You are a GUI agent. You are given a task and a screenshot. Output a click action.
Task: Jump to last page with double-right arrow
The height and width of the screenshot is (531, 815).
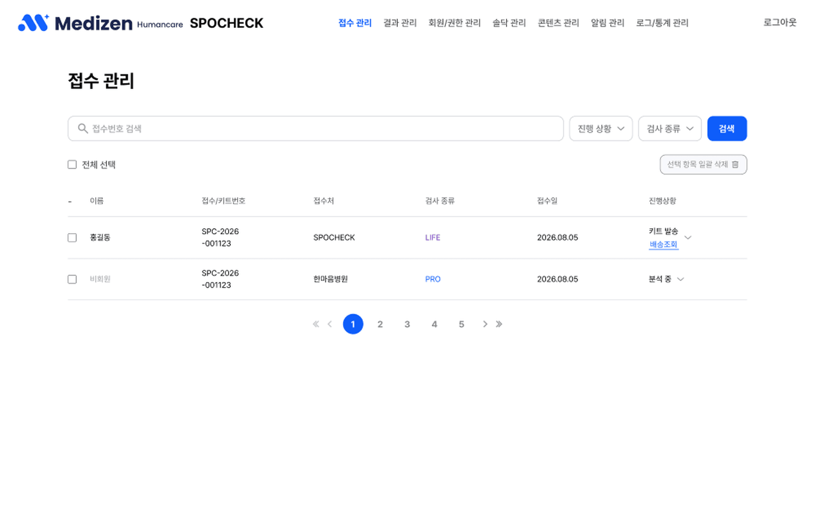[499, 324]
